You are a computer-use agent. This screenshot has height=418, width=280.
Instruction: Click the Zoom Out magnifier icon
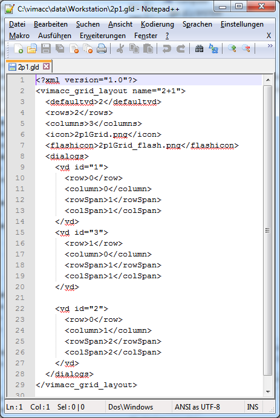tap(246, 48)
